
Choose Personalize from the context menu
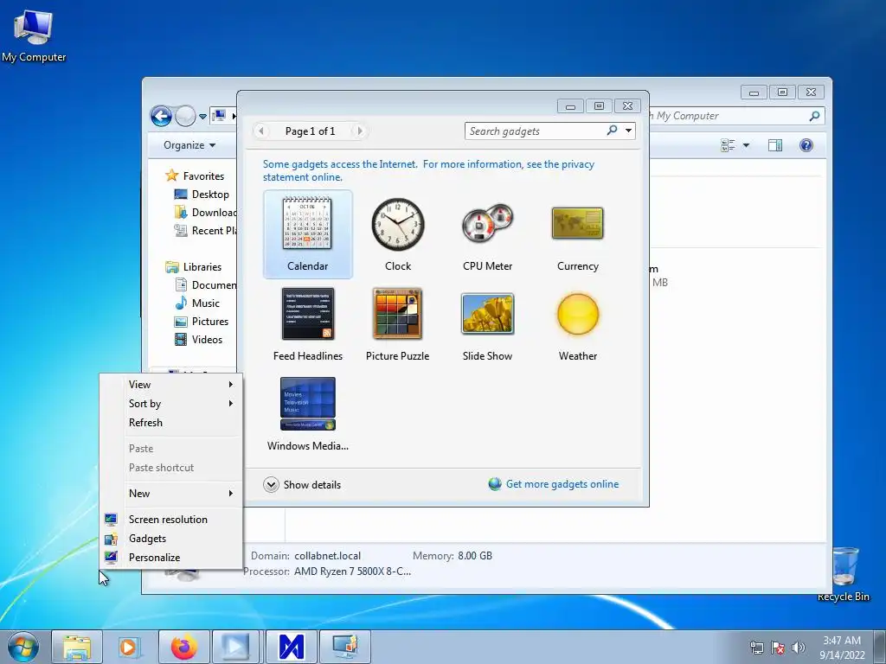pos(171,558)
